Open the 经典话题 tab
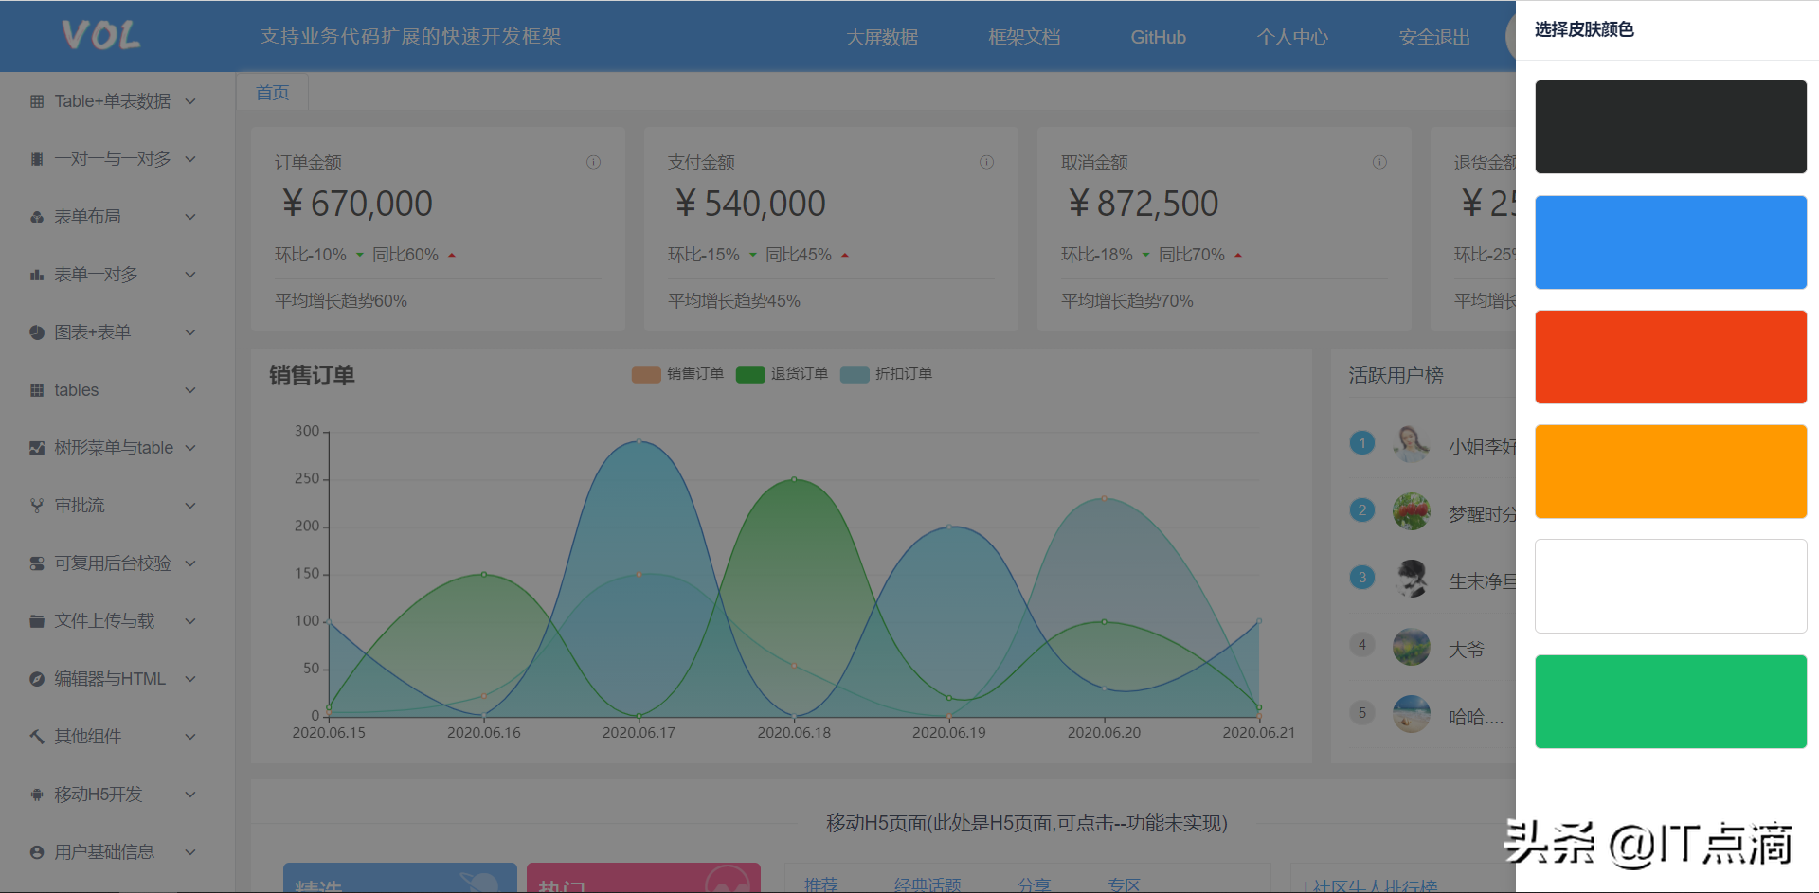The width and height of the screenshot is (1819, 893). [x=928, y=884]
